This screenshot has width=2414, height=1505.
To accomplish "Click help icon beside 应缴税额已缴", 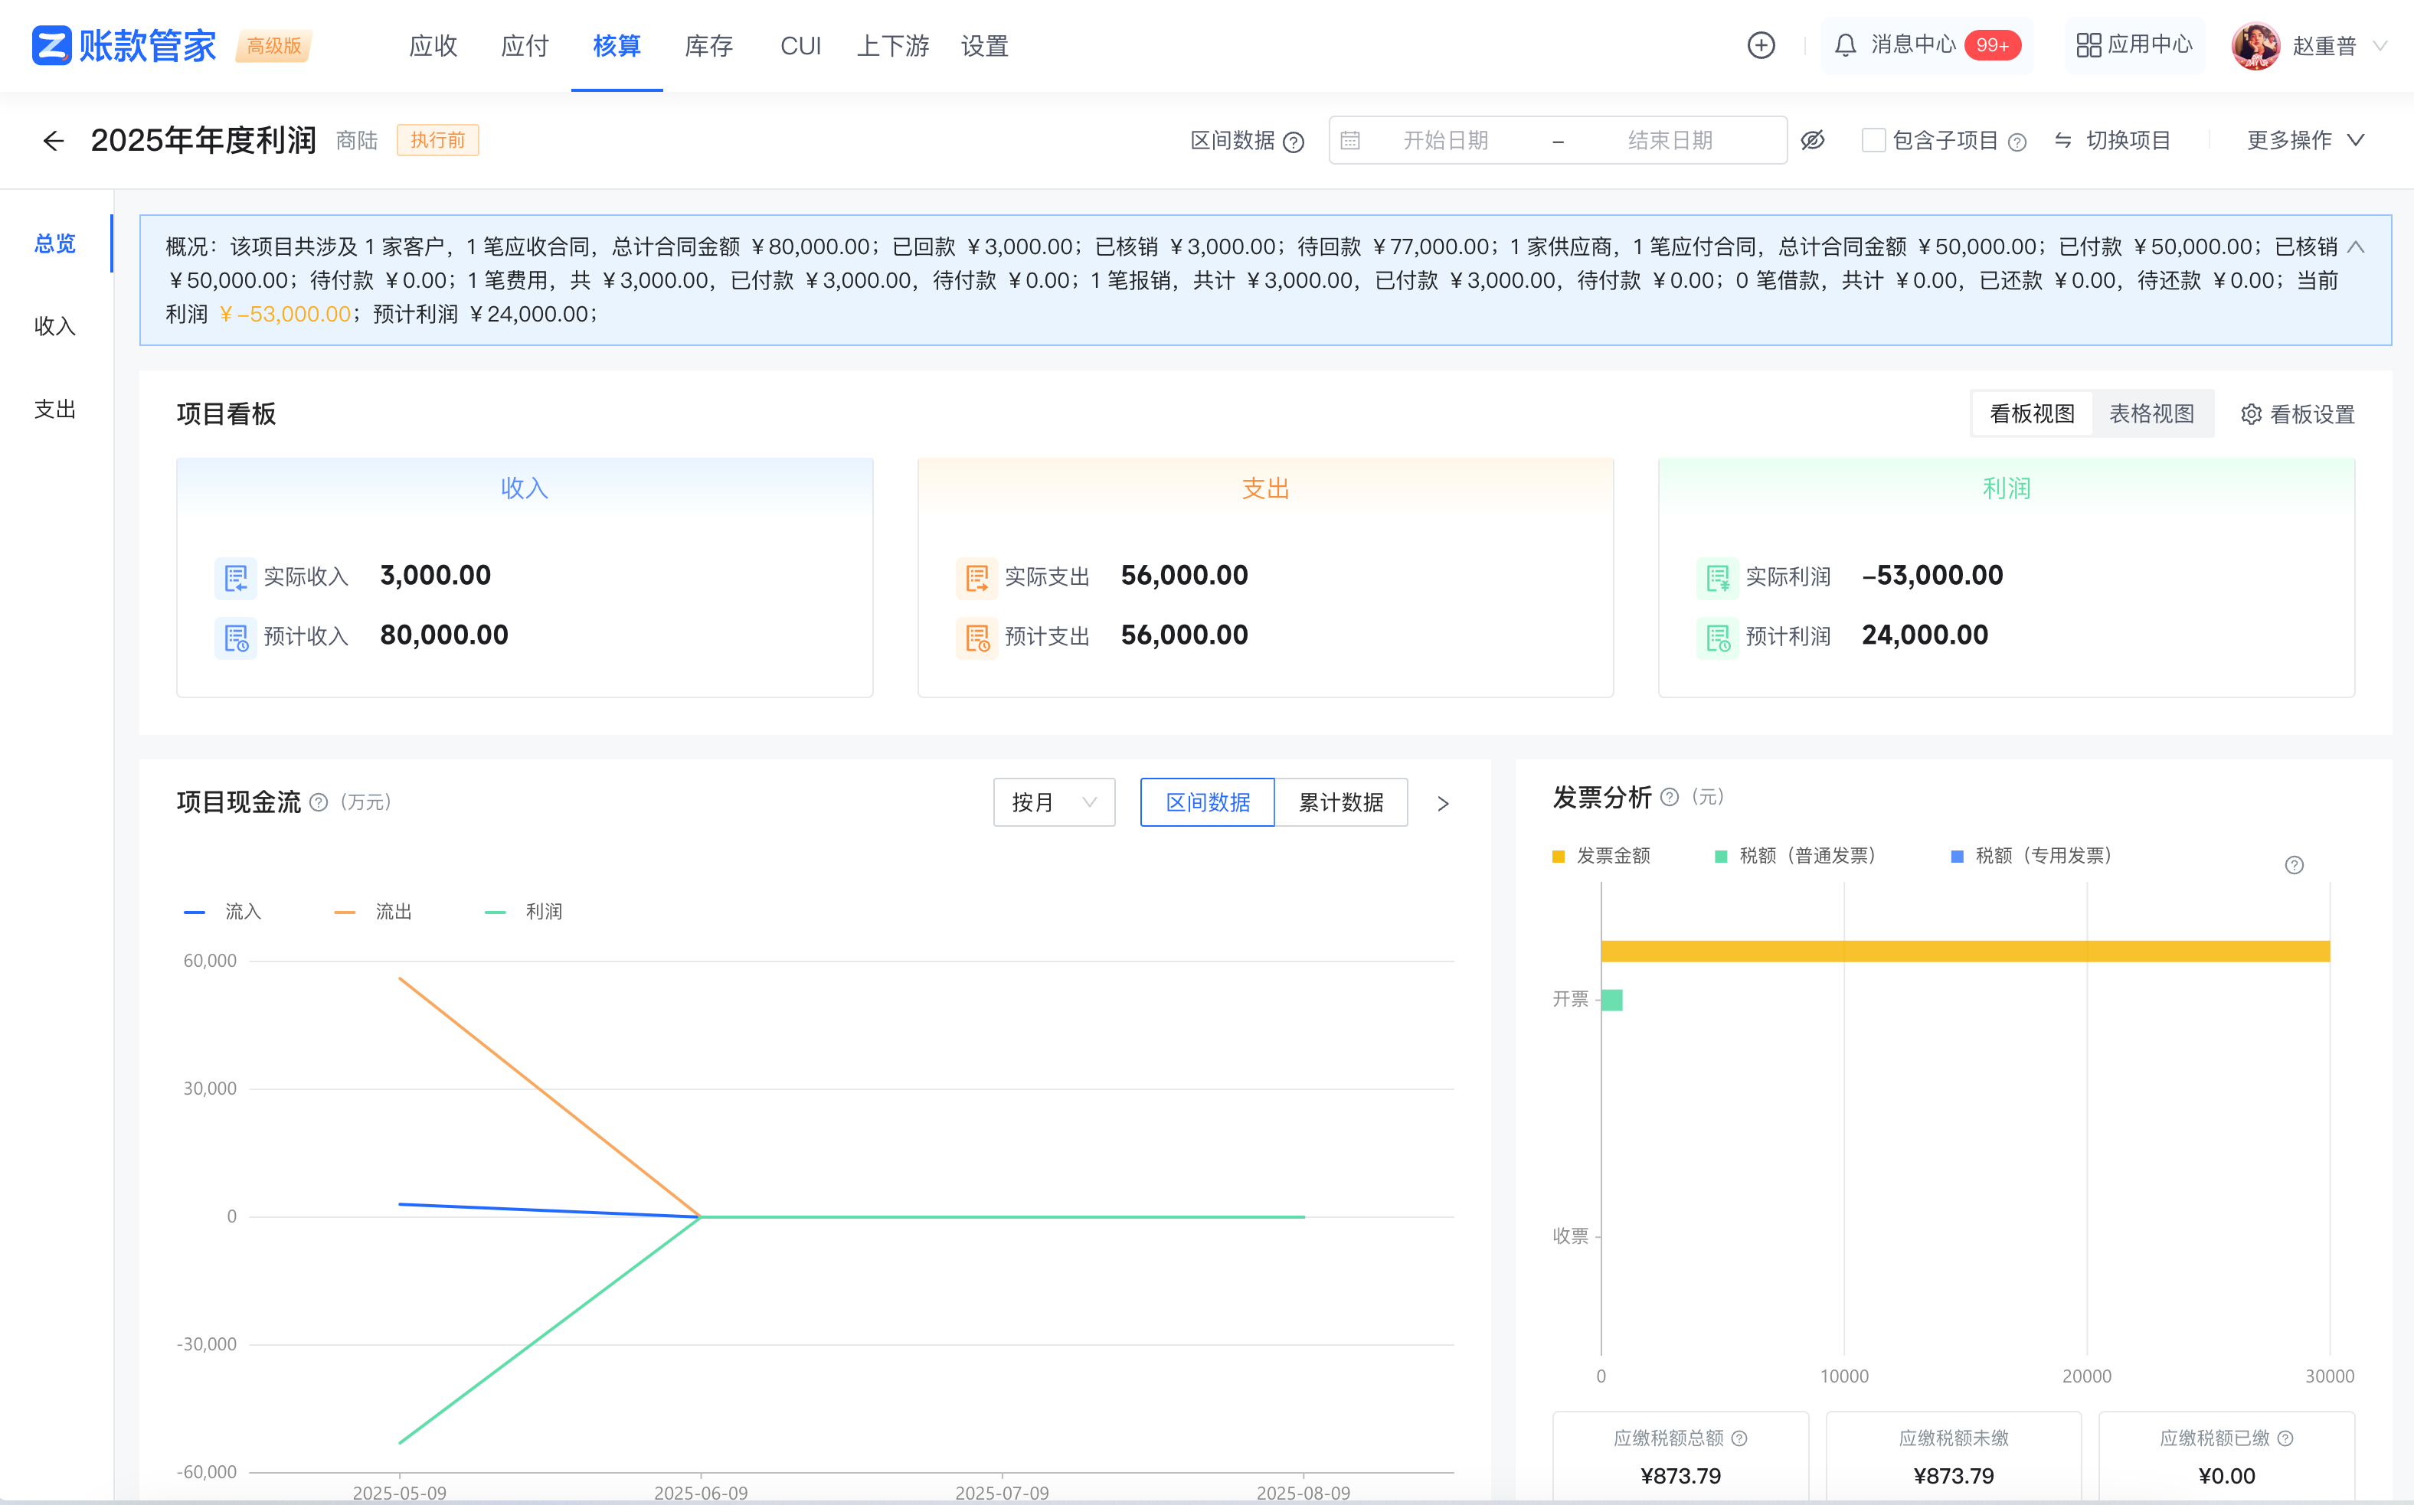I will (2287, 1438).
